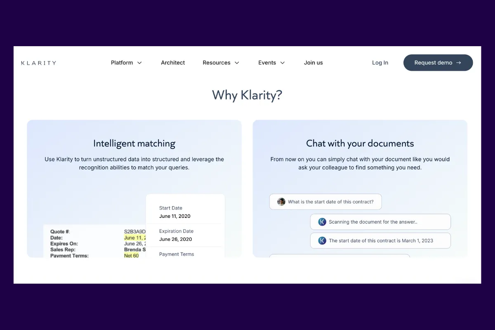
Task: Expand the Platform chevron arrow
Action: pyautogui.click(x=139, y=63)
